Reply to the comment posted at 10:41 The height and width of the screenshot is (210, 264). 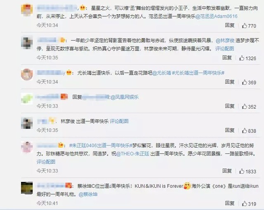tap(230, 203)
